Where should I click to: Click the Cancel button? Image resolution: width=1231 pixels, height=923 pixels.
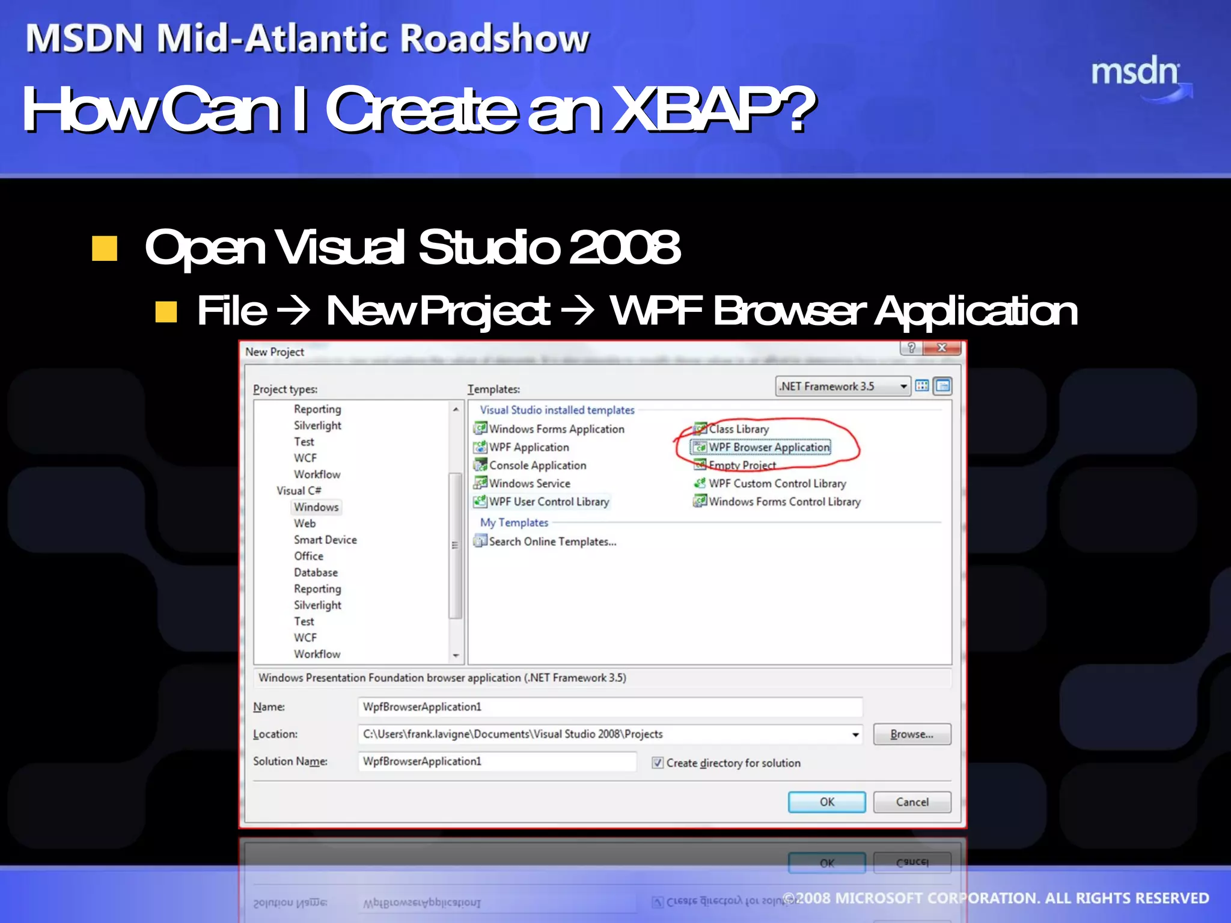tap(912, 802)
